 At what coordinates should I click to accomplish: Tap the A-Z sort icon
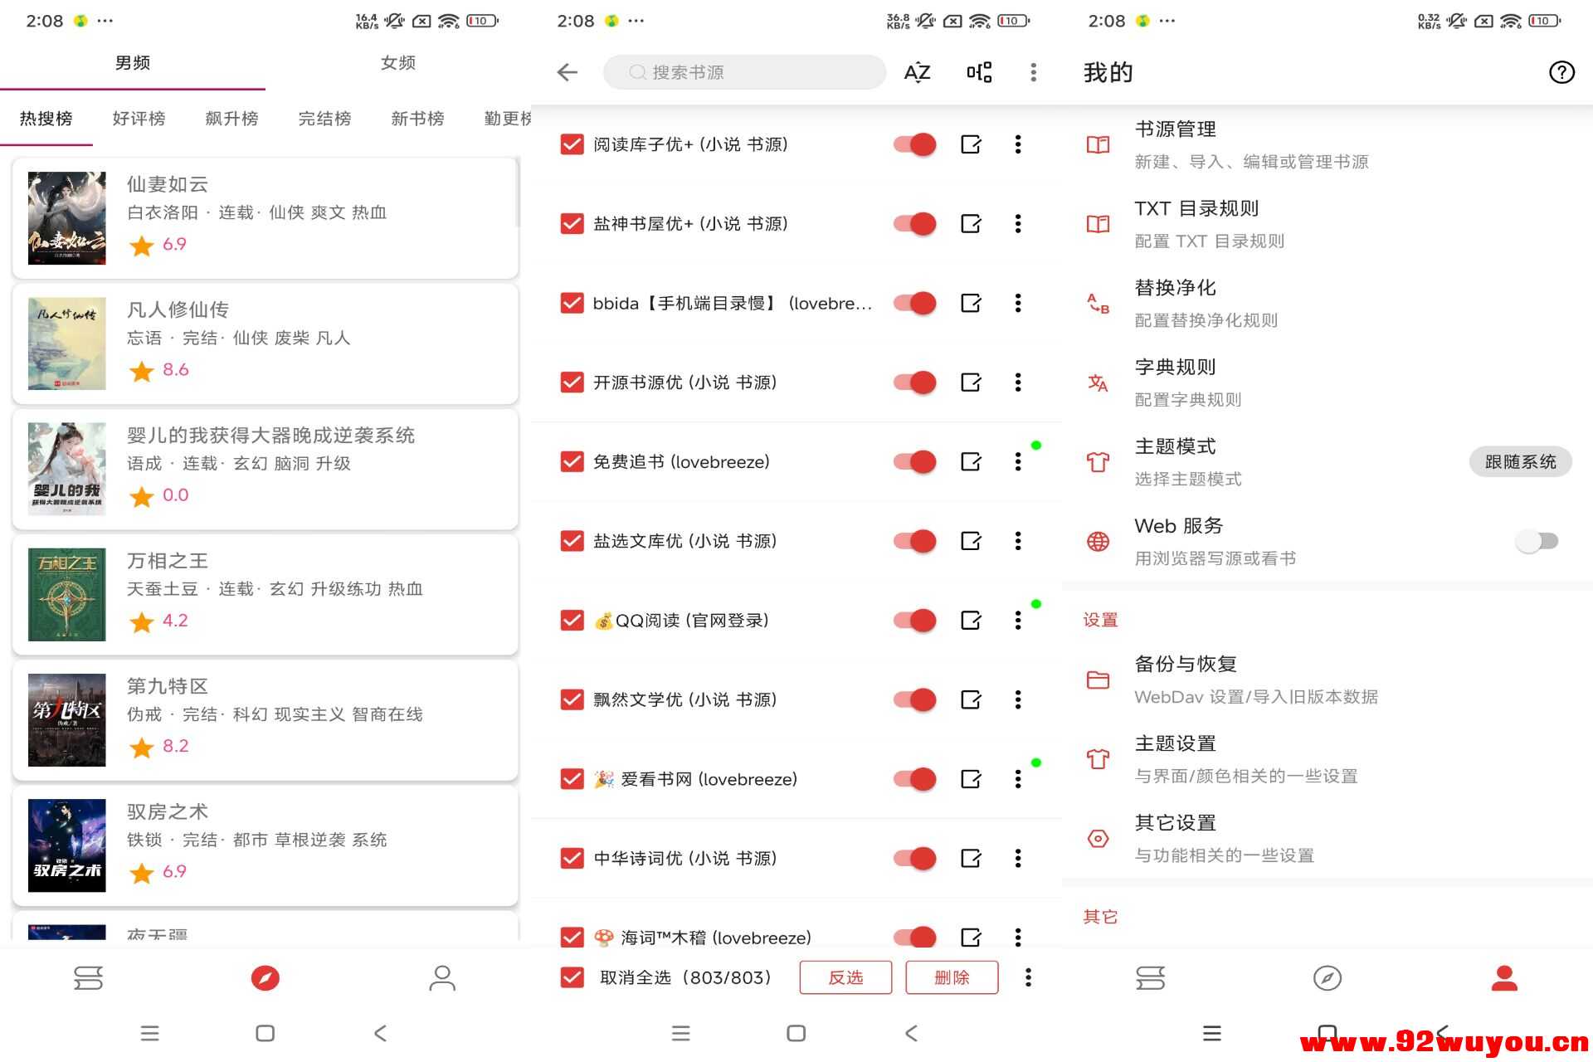point(916,72)
